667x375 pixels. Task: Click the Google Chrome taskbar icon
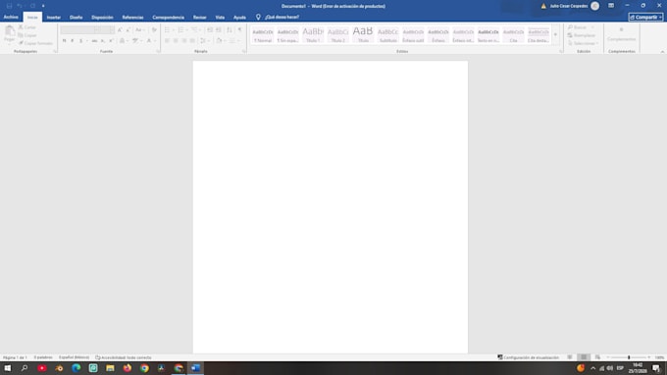(144, 368)
